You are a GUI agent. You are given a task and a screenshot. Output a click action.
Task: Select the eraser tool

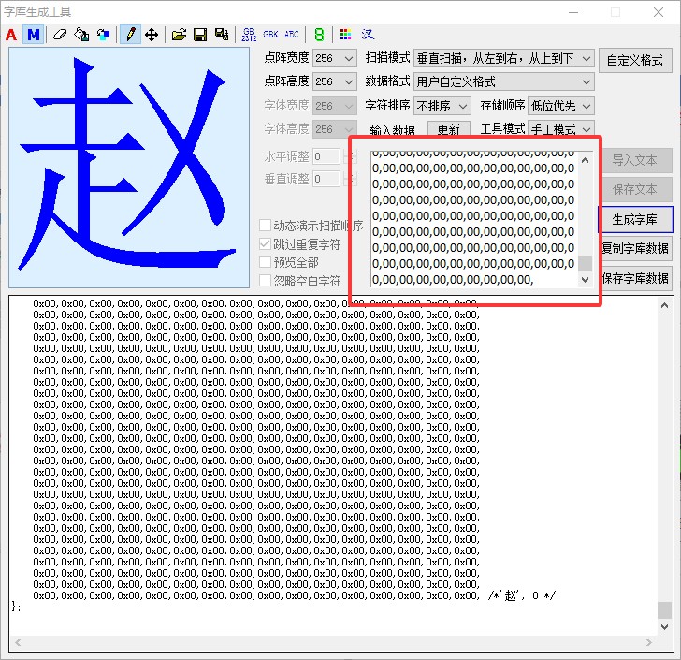[x=60, y=35]
